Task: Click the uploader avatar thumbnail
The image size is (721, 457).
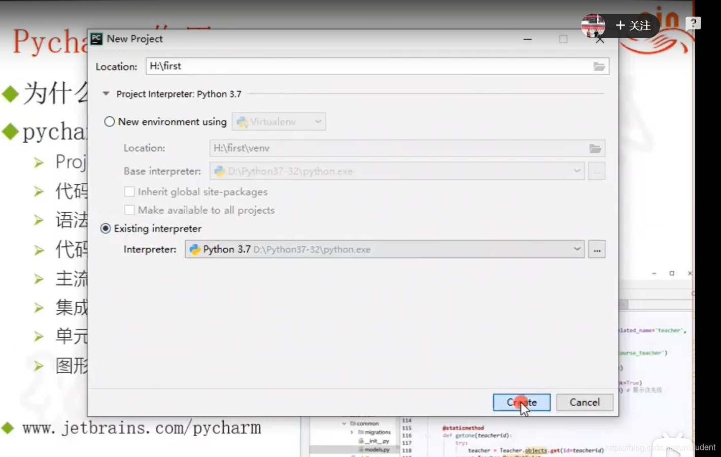Action: pos(593,25)
